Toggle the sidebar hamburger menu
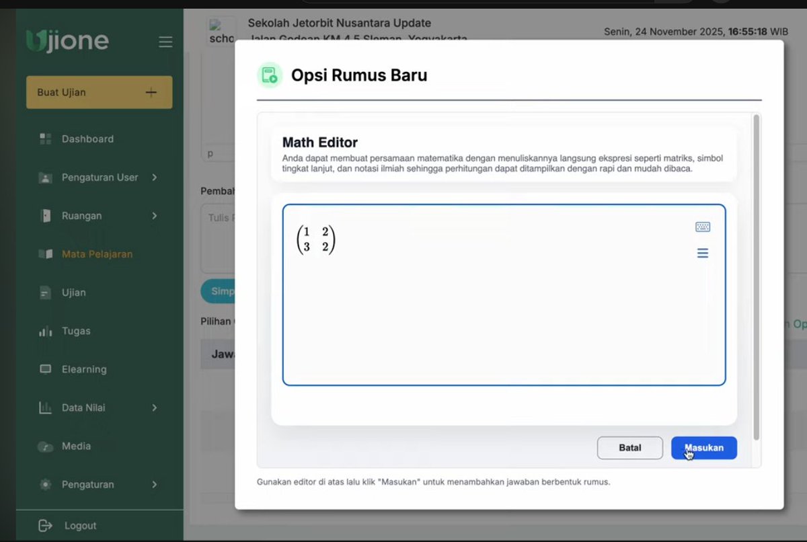The height and width of the screenshot is (542, 807). coord(165,42)
